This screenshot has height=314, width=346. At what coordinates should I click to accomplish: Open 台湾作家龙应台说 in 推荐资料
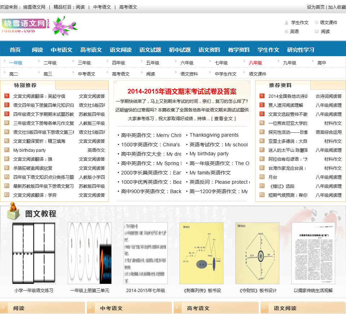click(x=287, y=168)
